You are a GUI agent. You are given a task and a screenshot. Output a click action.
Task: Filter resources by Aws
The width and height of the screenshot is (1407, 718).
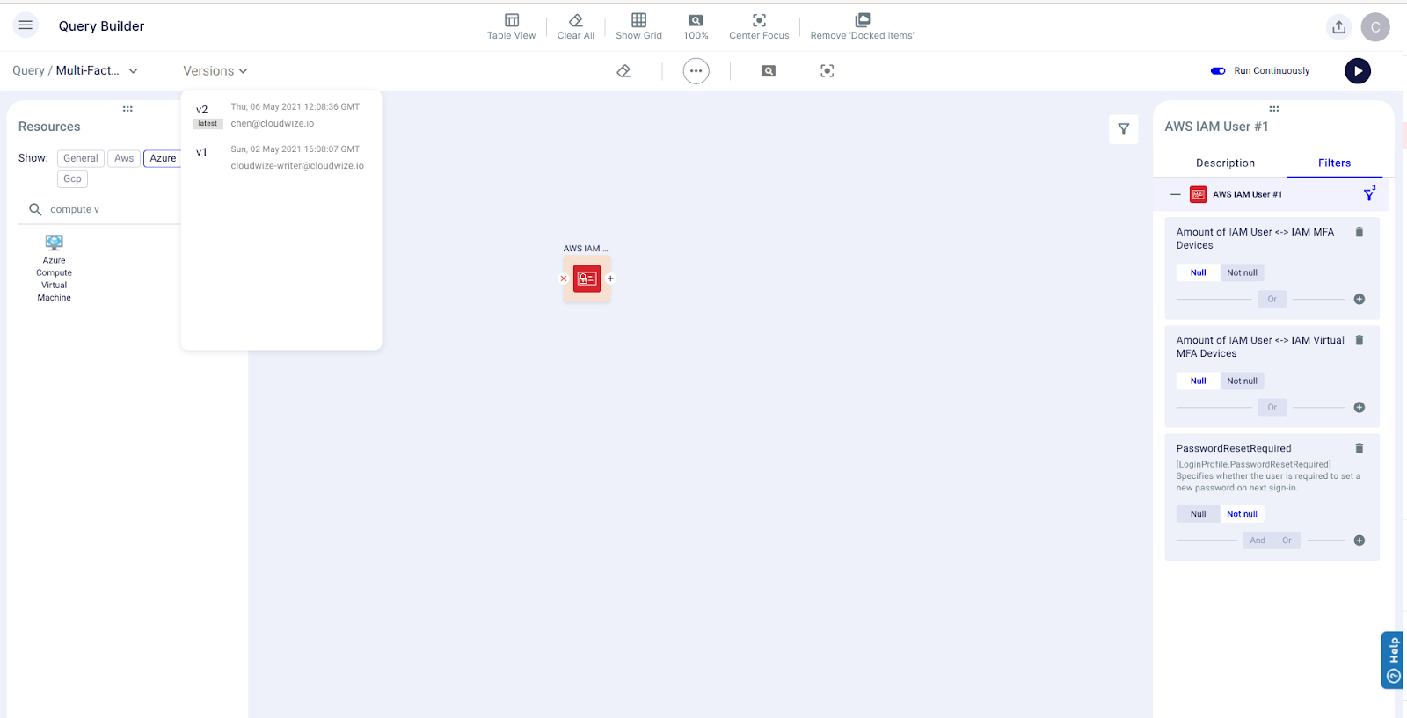pyautogui.click(x=124, y=158)
